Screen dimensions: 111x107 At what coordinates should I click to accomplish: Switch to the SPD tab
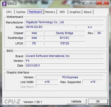point(62,12)
